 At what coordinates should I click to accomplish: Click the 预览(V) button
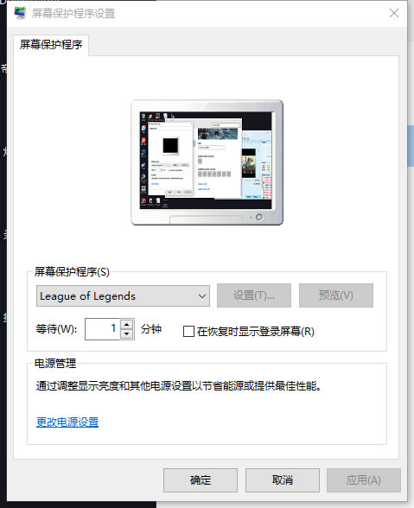336,295
